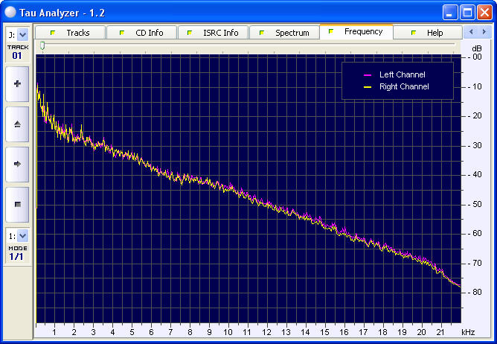
Task: Click the plus button in left panel
Action: 17,84
